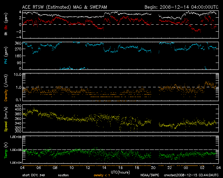
Task: Click the '360' value on the Phi axis
Action: [18, 43]
